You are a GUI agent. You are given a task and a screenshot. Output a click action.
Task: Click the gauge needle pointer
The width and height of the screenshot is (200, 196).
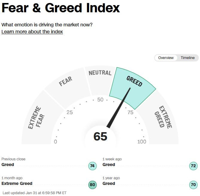click(119, 108)
